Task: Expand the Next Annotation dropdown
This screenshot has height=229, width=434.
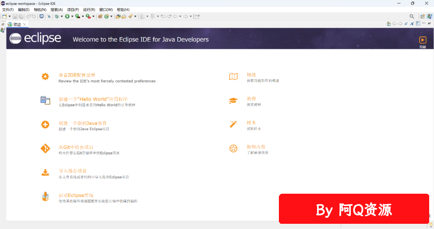Action: (147, 16)
